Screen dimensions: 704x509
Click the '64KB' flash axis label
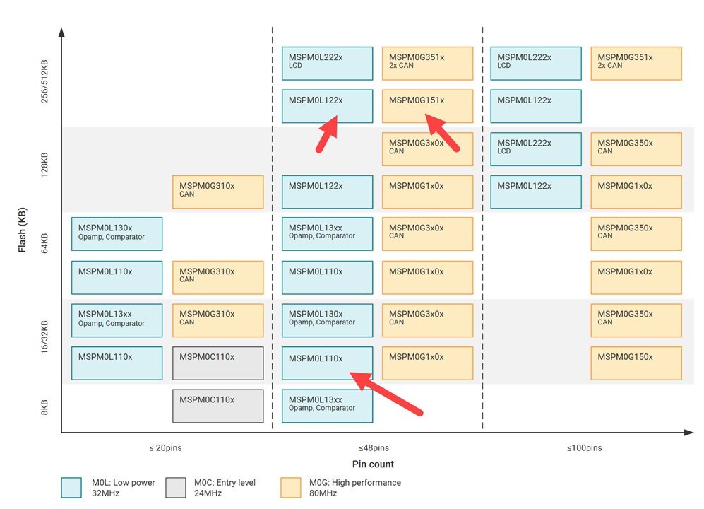[x=44, y=243]
